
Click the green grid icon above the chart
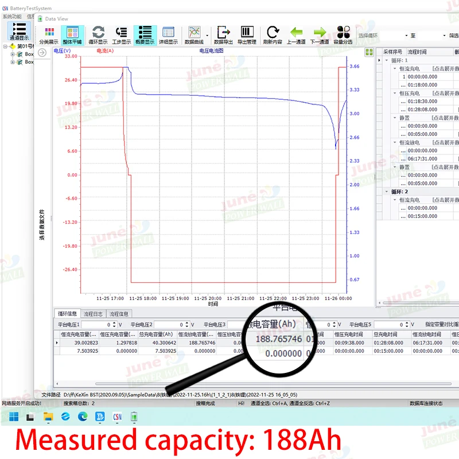369,52
